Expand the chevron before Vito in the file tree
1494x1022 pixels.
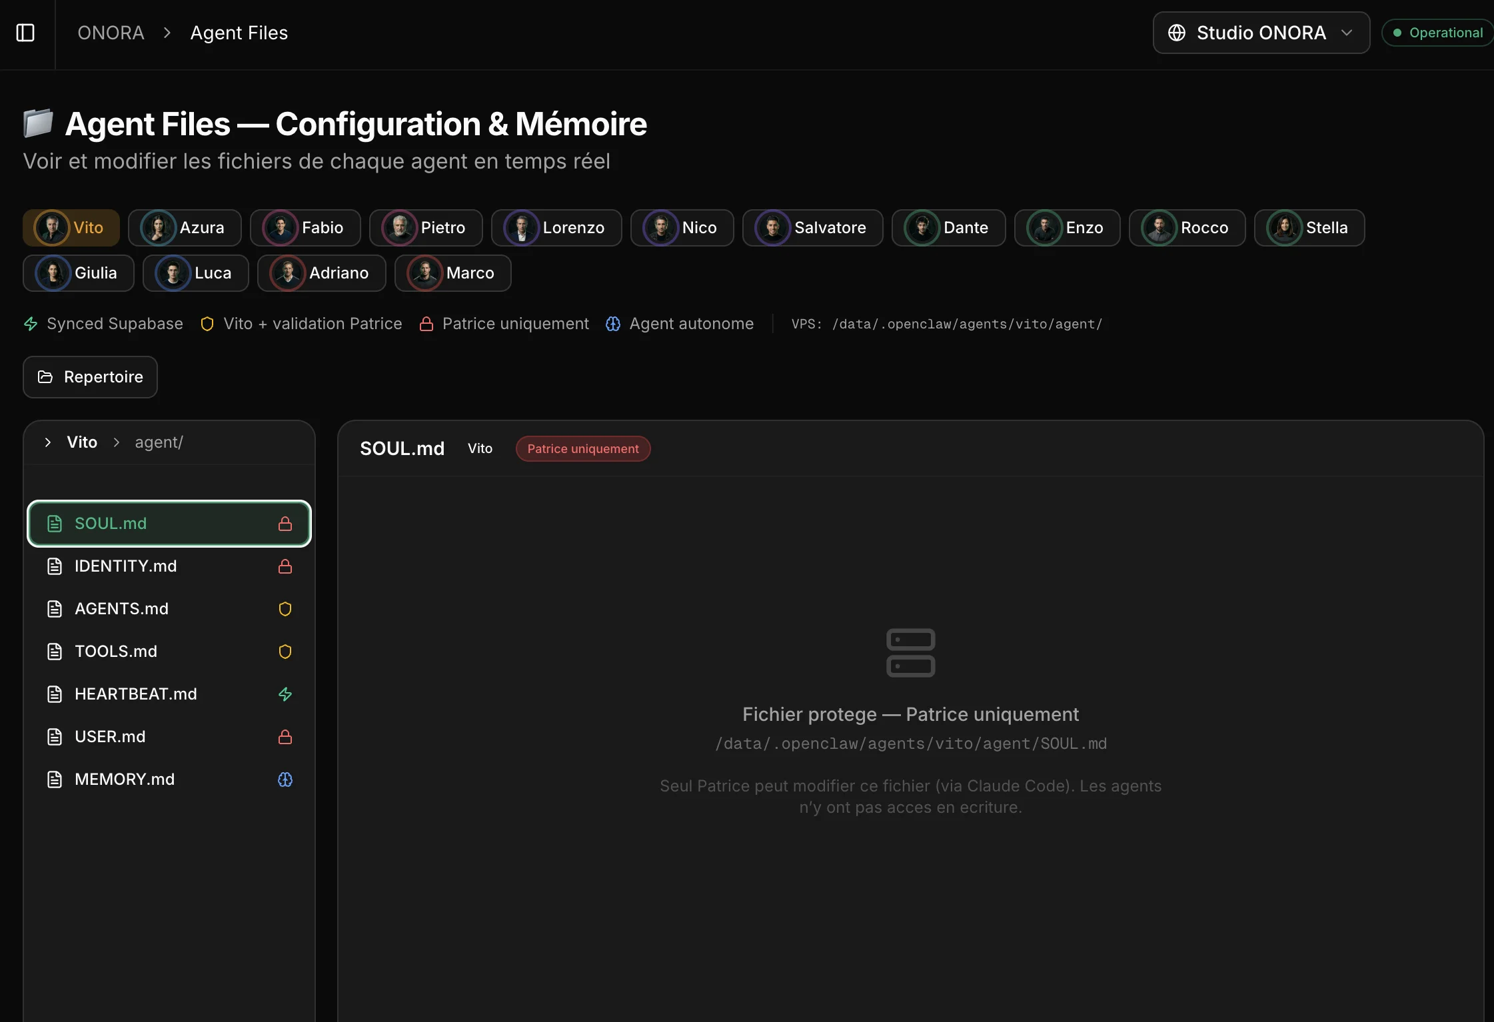tap(48, 442)
